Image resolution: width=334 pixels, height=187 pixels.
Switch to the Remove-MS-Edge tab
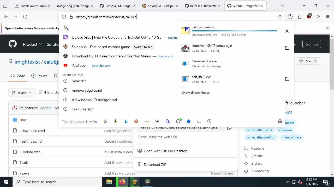point(118,6)
